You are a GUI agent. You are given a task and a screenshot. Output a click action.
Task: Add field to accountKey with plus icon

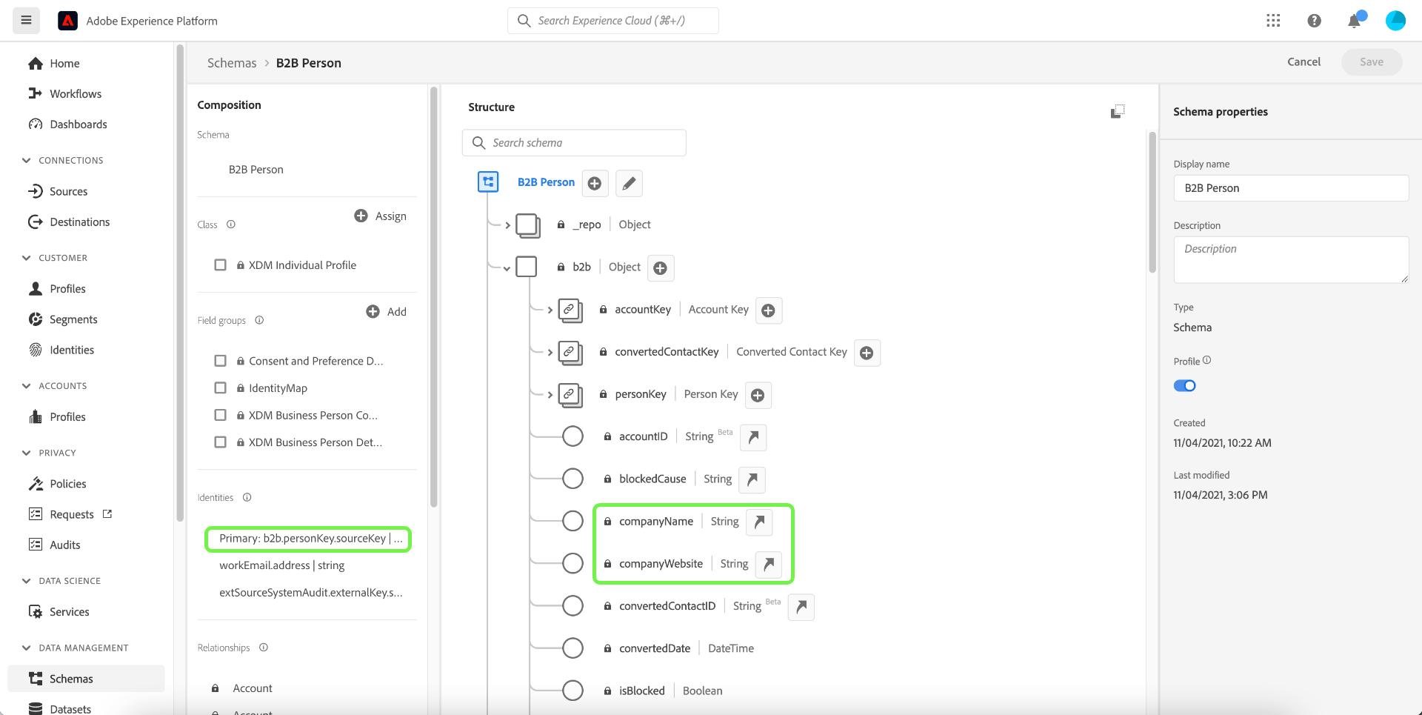769,310
